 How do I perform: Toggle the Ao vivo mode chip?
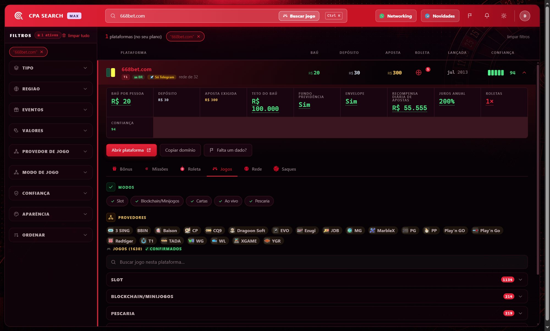point(228,201)
